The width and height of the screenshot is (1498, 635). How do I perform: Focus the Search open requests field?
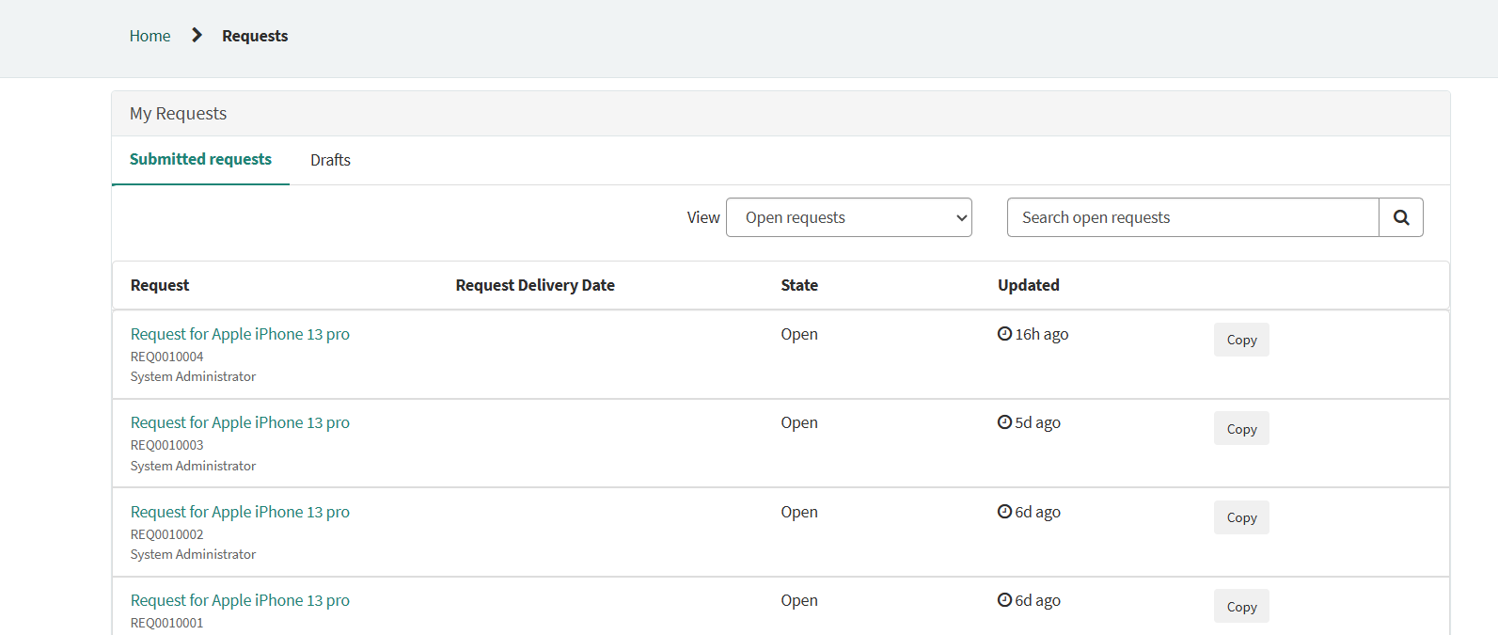1192,217
